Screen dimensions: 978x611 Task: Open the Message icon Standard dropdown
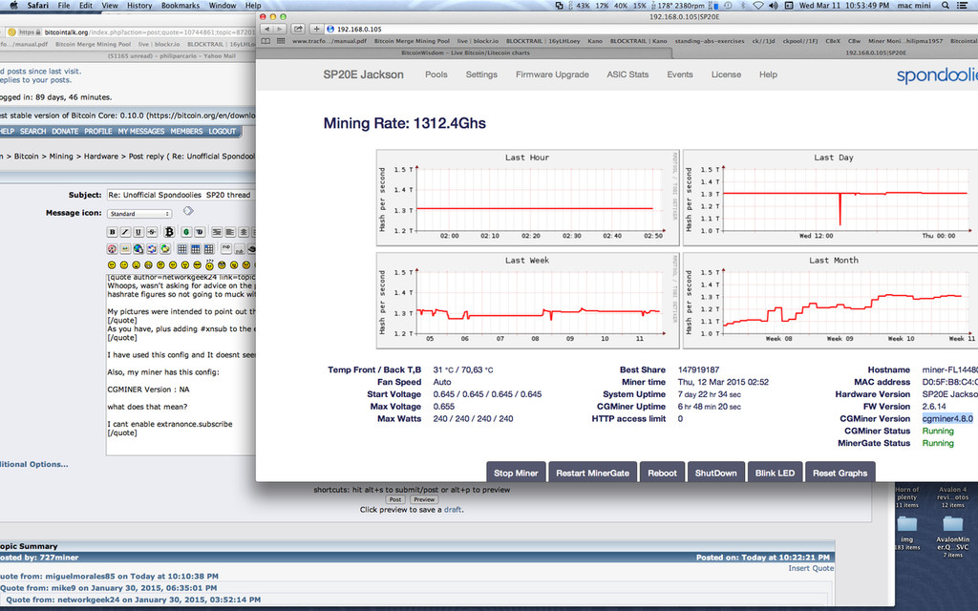pyautogui.click(x=139, y=214)
